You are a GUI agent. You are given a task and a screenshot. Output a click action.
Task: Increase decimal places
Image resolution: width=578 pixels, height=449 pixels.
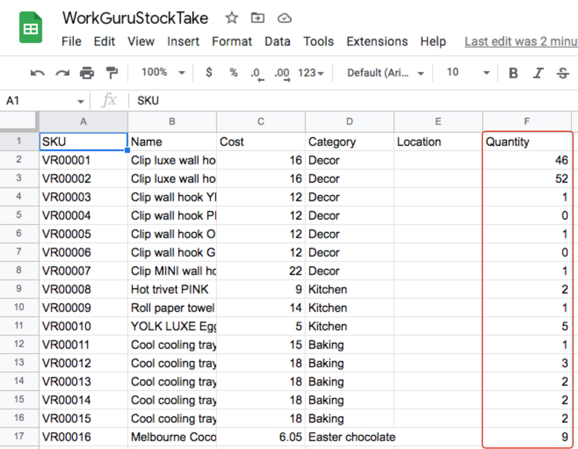click(282, 74)
